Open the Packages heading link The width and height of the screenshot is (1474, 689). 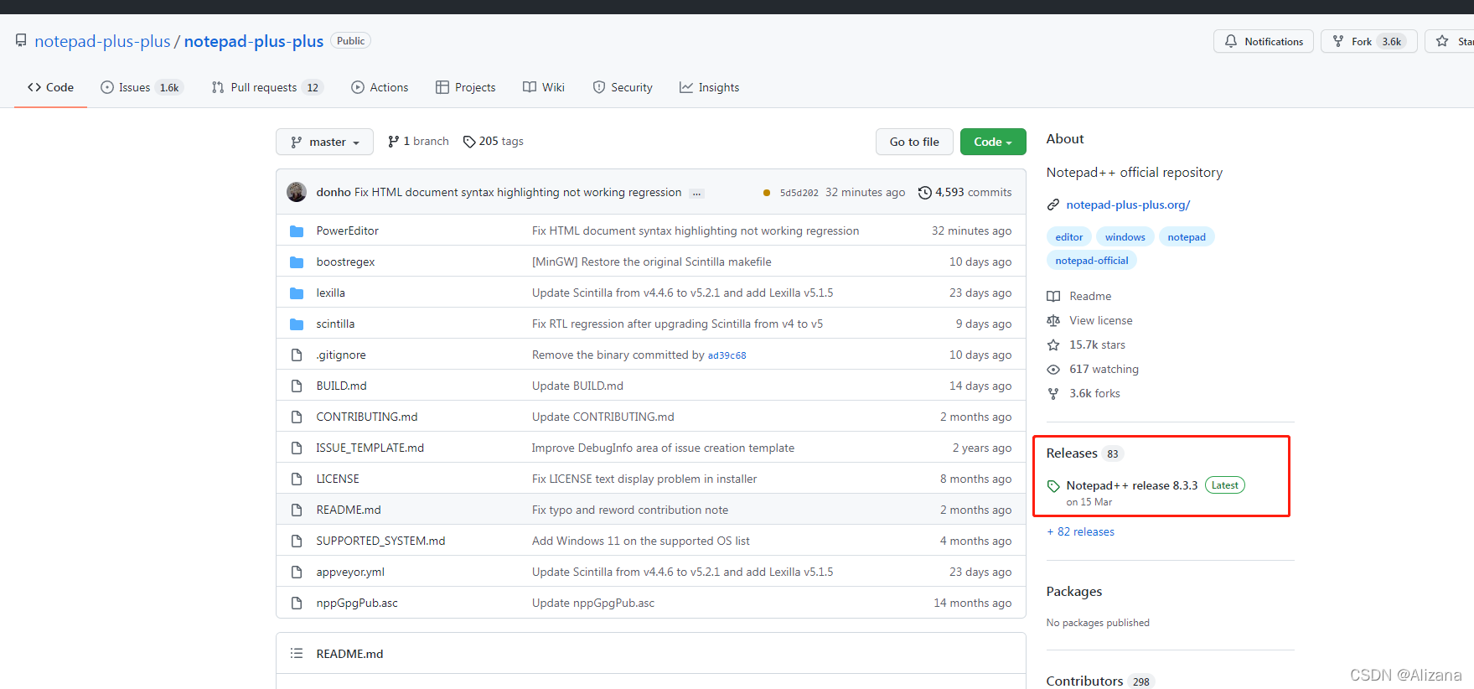pyautogui.click(x=1073, y=592)
